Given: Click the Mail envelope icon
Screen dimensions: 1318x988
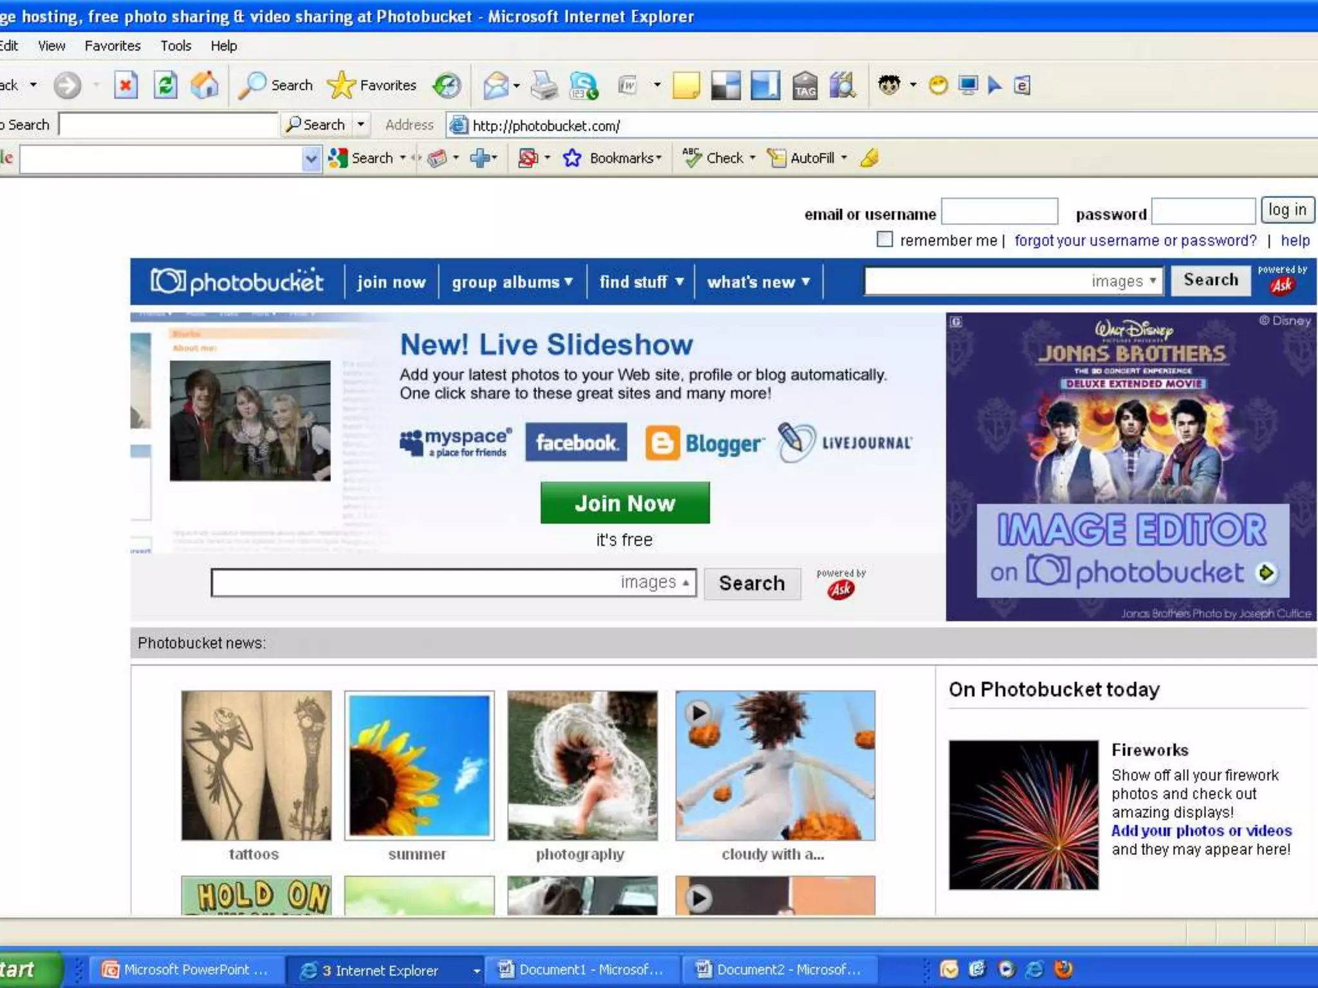Looking at the screenshot, I should tap(496, 85).
